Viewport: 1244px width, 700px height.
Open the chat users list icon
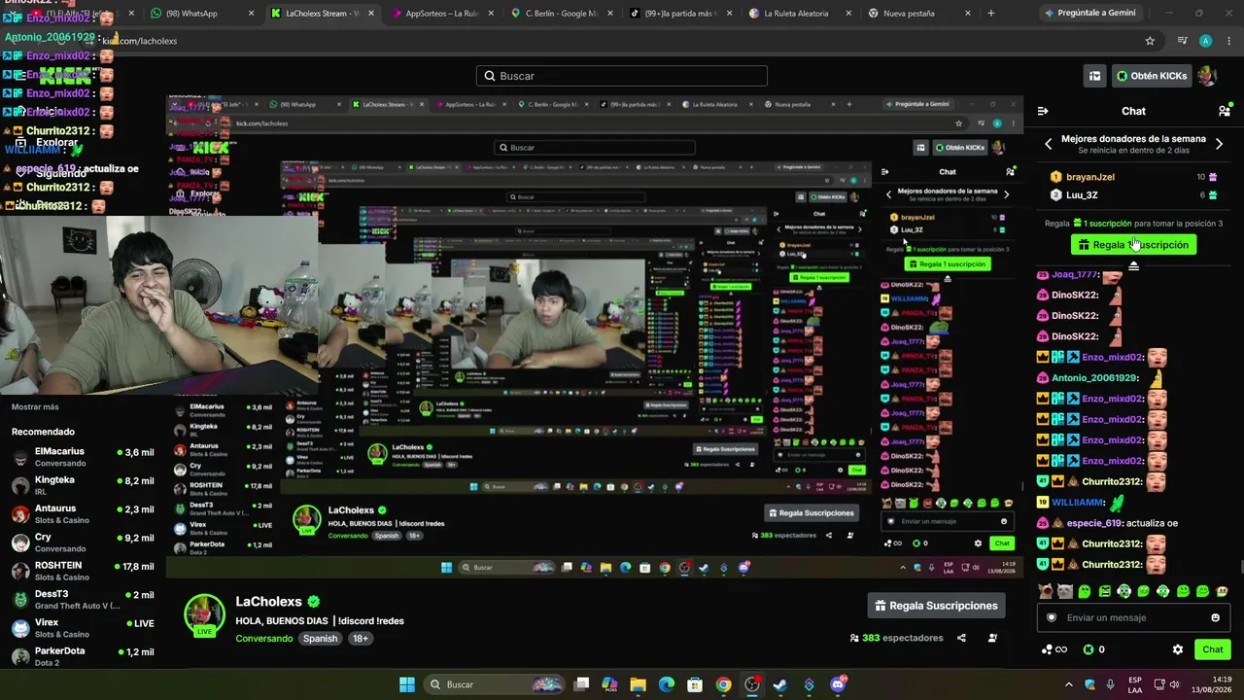(x=1225, y=111)
